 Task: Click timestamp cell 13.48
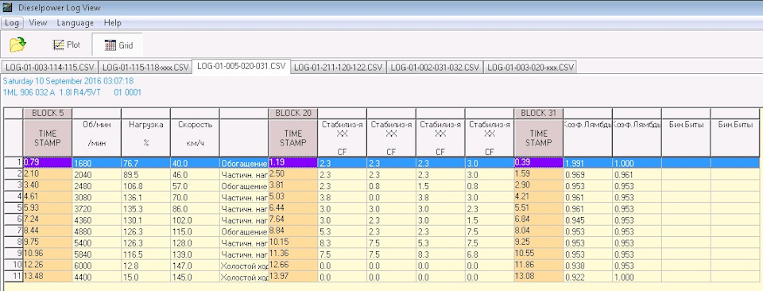48,277
